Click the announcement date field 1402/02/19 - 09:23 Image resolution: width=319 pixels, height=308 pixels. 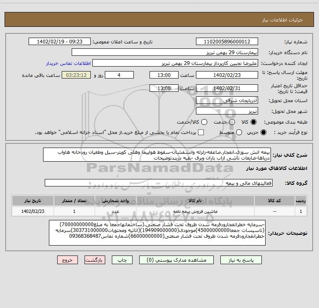(60, 41)
